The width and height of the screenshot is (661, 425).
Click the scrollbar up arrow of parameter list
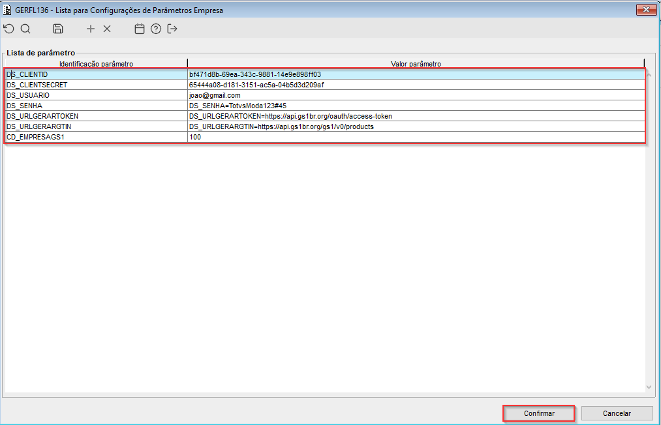649,75
